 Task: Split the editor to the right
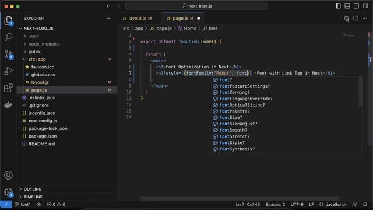(x=356, y=18)
